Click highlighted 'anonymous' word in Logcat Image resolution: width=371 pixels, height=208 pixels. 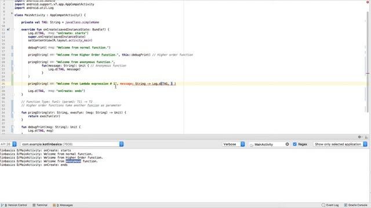point(74,161)
